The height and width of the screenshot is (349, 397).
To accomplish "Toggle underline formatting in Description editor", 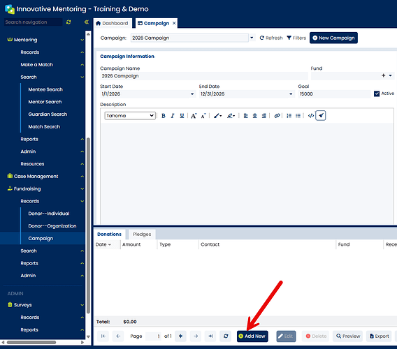I will [182, 116].
